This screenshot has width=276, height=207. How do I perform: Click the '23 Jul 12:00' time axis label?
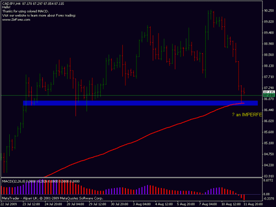pyautogui.click(x=31, y=204)
